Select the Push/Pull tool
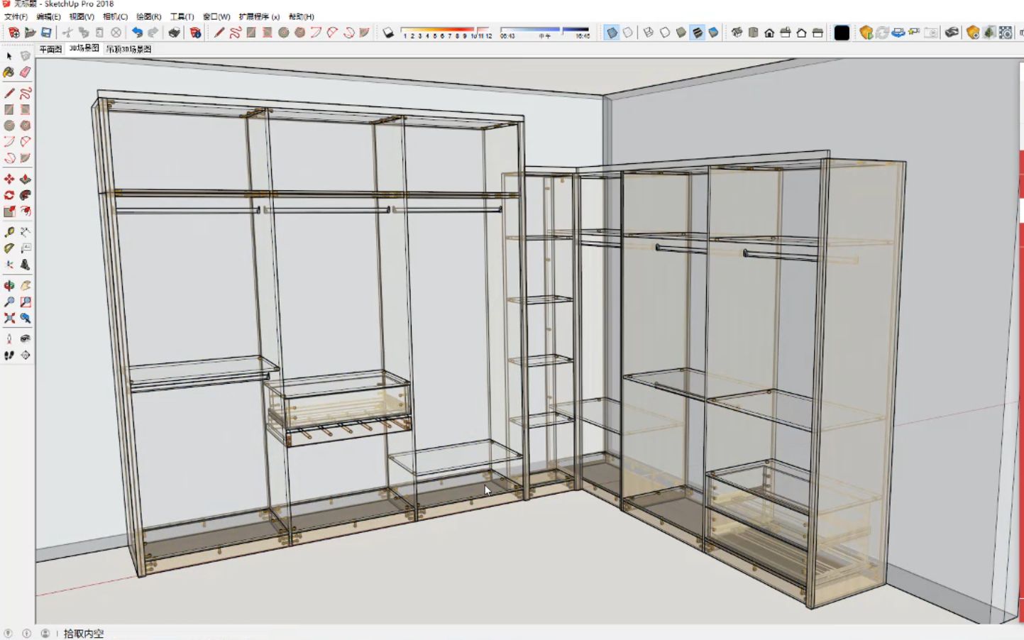Image resolution: width=1024 pixels, height=640 pixels. pos(26,179)
